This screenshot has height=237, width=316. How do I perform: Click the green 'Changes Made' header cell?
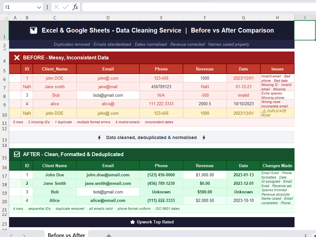tap(277, 166)
